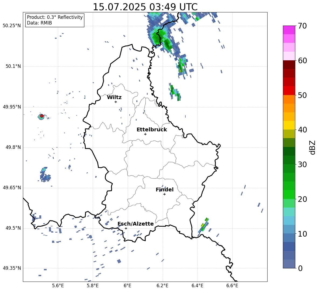This screenshot has width=319, height=291.
Task: Click the bright red colorbar segment above 50
Action: (289, 91)
